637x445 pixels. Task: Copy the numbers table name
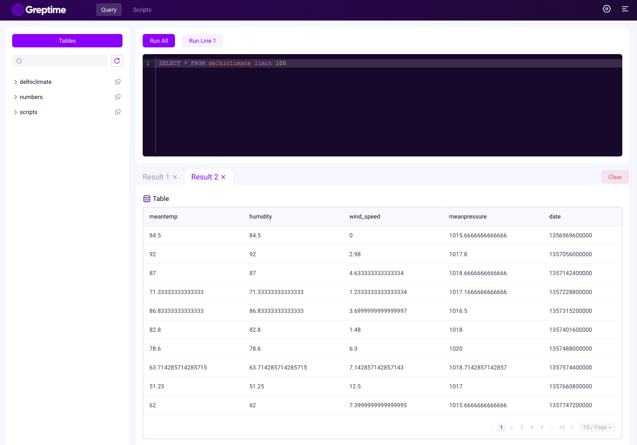[118, 97]
